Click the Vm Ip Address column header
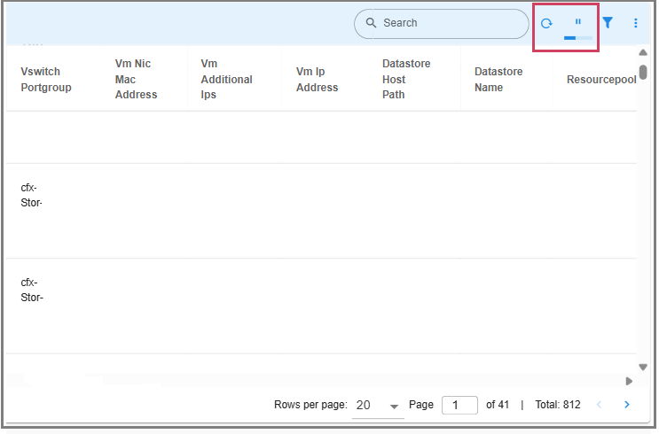The width and height of the screenshot is (659, 434). tap(317, 80)
